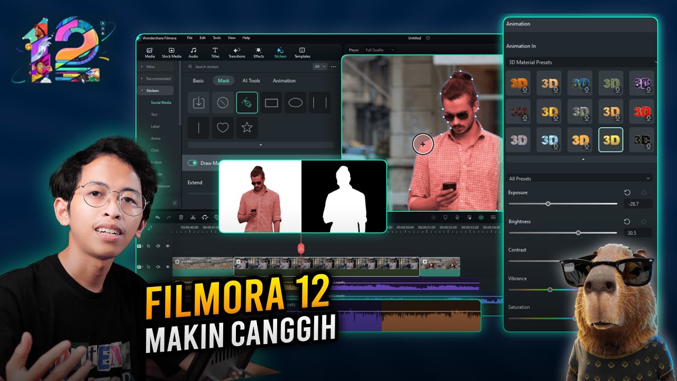Viewport: 677px width, 381px height.
Task: Click the microphone voiceover icon above timeline
Action: tap(457, 217)
